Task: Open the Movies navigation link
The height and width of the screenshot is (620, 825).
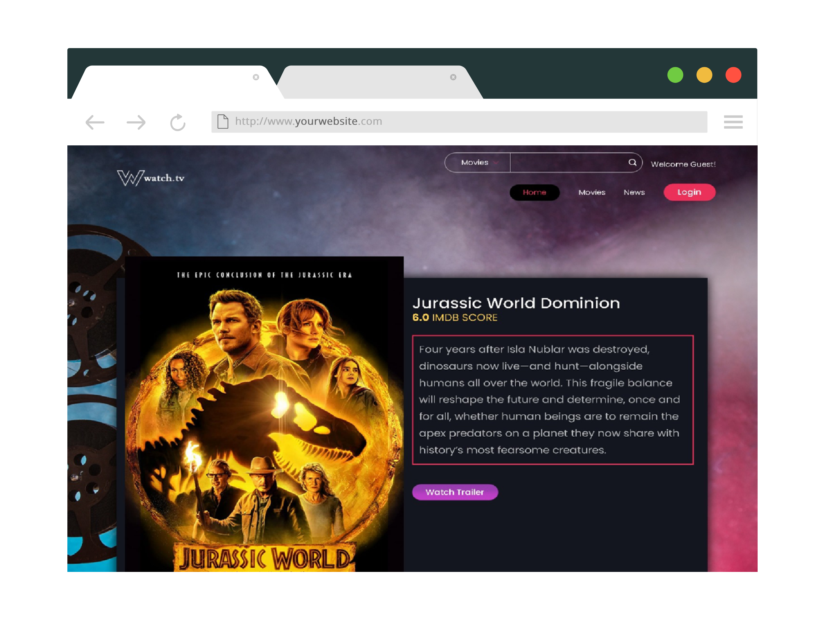Action: pos(592,192)
